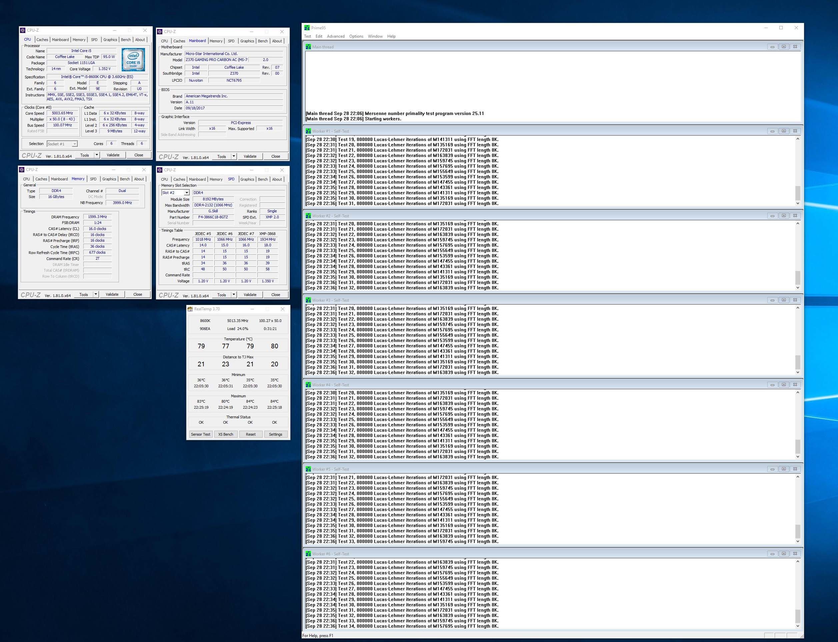Switch to Bench tab in CPU-Z CPU window
The image size is (838, 642).
126,40
